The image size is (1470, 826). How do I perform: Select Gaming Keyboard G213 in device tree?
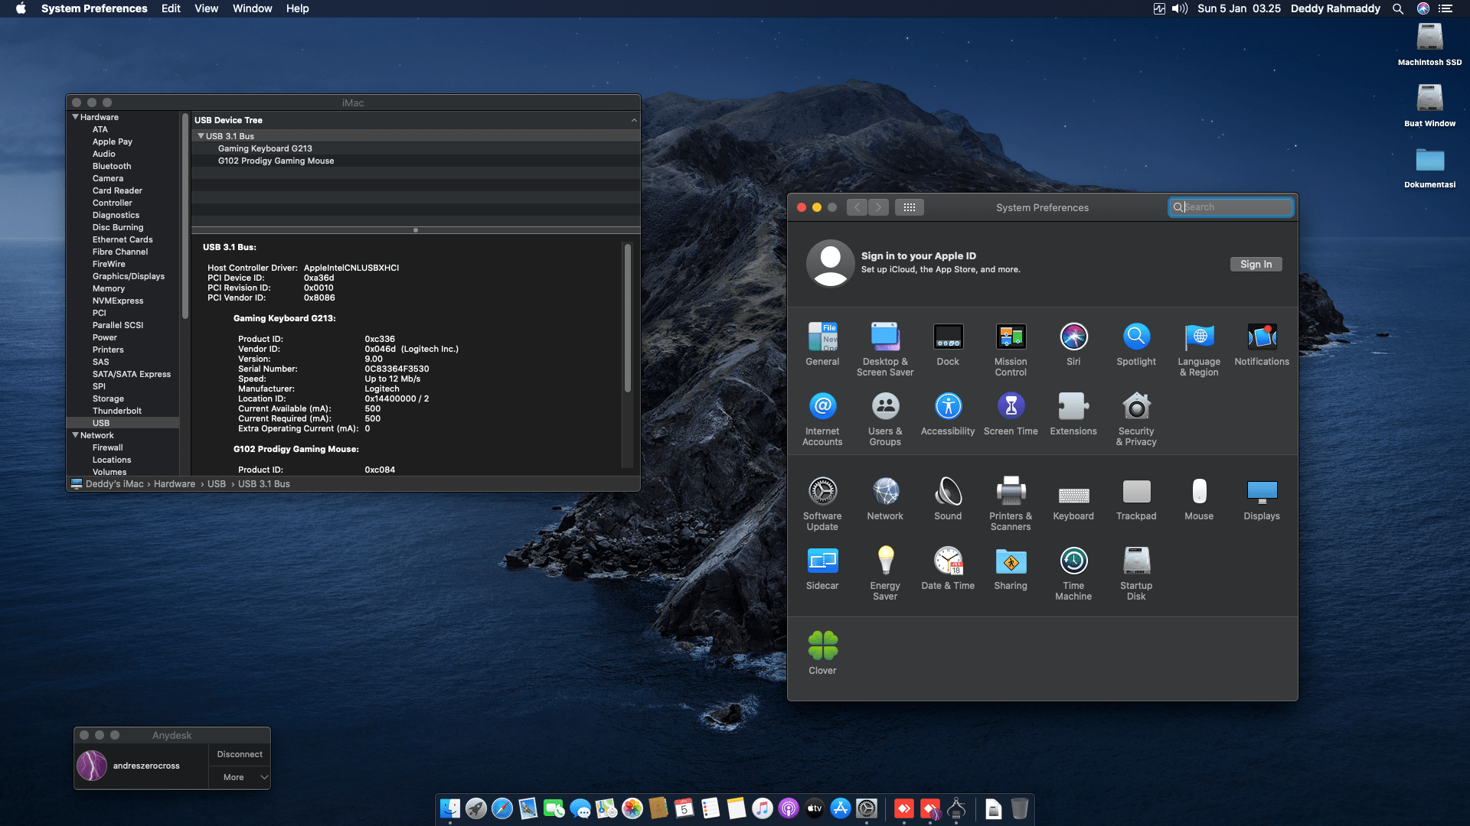[x=265, y=148]
